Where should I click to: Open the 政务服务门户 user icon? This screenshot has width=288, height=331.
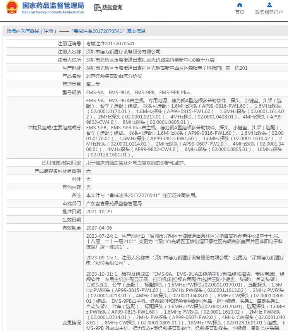pos(269,5)
